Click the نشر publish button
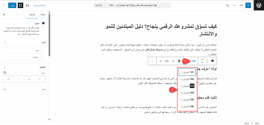Image resolution: width=264 pixels, height=125 pixels. click(12, 5)
